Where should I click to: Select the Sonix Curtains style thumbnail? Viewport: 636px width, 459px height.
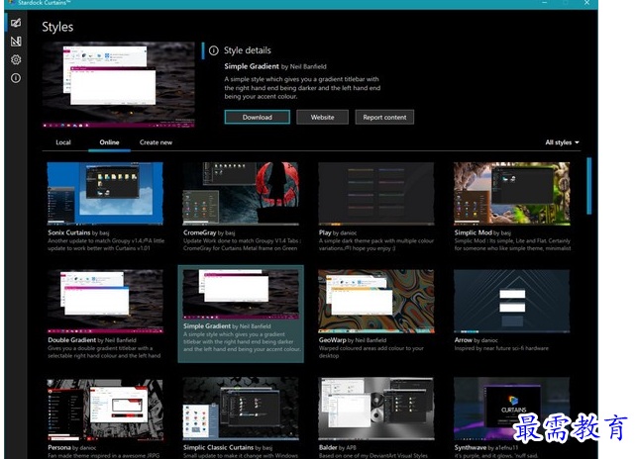(105, 193)
